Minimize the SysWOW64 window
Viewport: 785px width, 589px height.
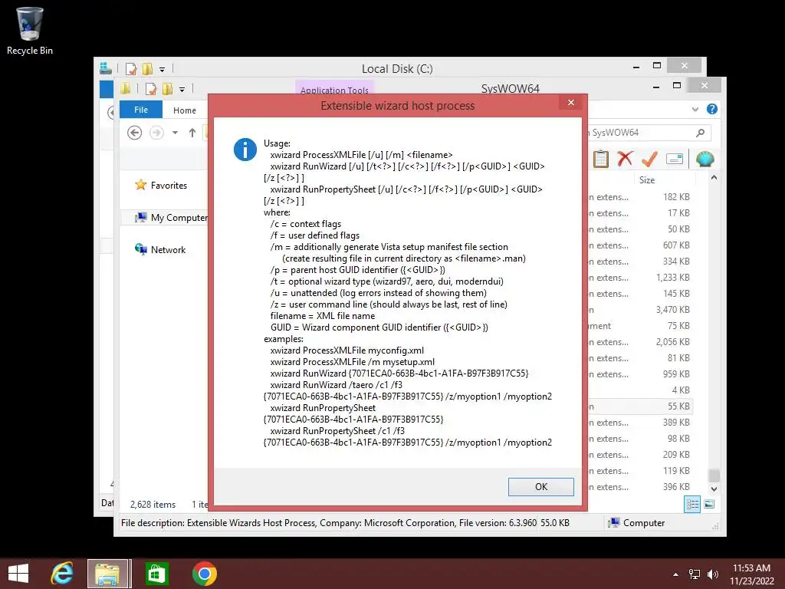[656, 87]
